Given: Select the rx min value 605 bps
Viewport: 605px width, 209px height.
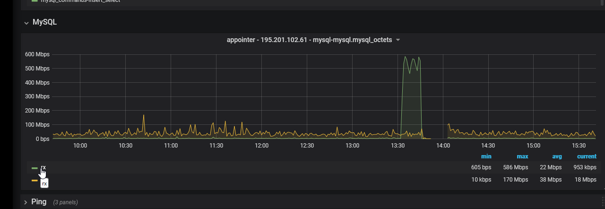Looking at the screenshot, I should point(481,167).
